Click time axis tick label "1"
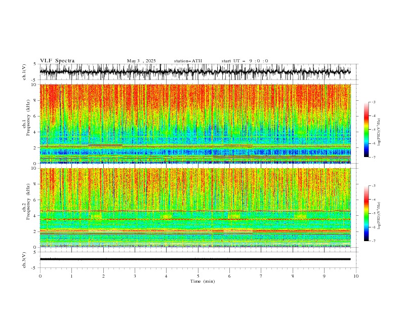 71,276
